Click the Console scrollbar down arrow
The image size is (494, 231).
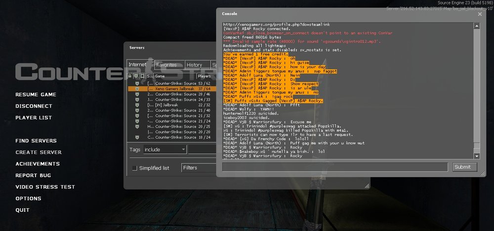(x=477, y=156)
